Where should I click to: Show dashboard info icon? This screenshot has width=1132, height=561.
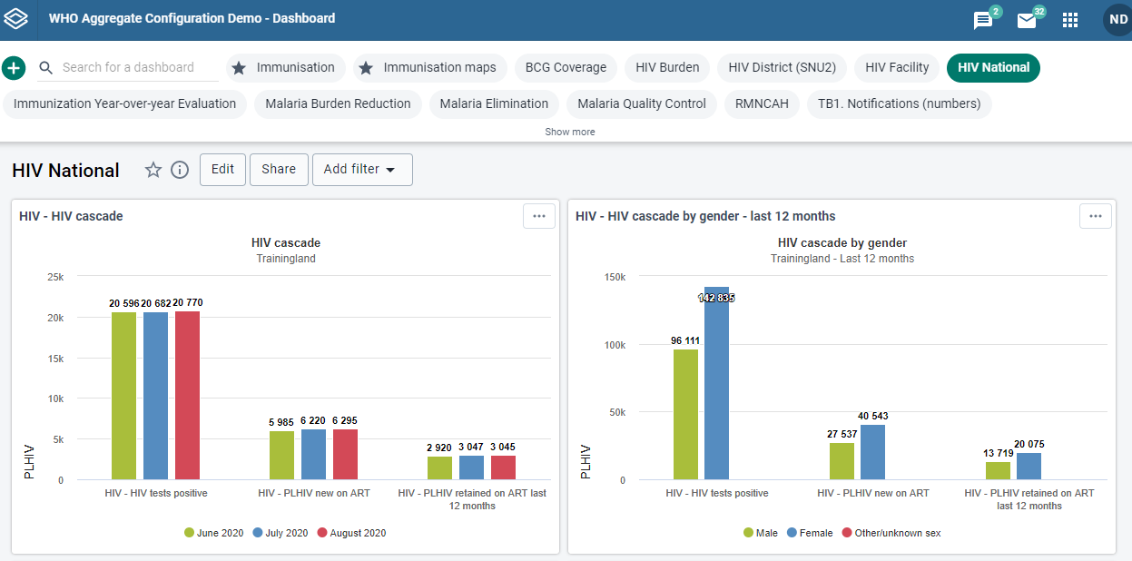180,170
